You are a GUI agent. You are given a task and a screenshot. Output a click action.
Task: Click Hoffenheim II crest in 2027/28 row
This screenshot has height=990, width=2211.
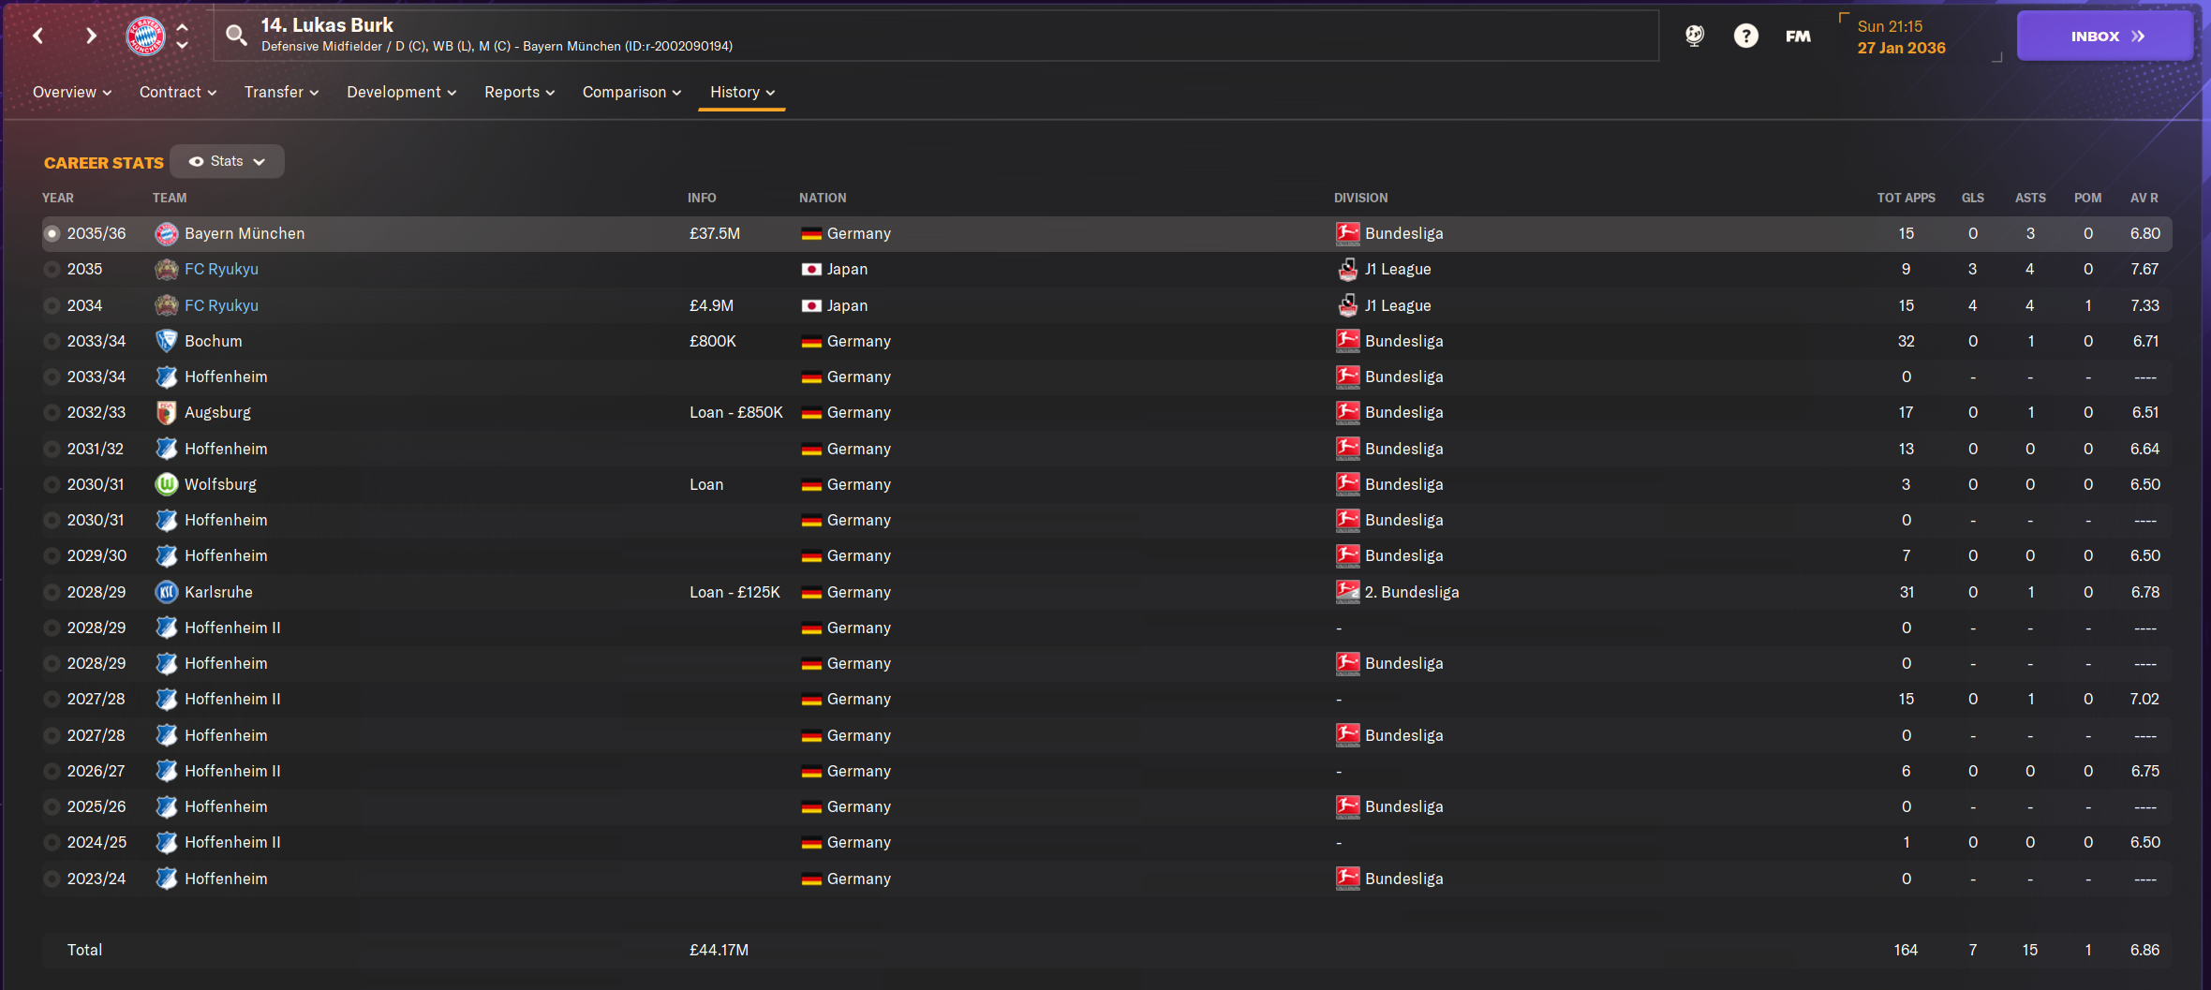tap(167, 700)
